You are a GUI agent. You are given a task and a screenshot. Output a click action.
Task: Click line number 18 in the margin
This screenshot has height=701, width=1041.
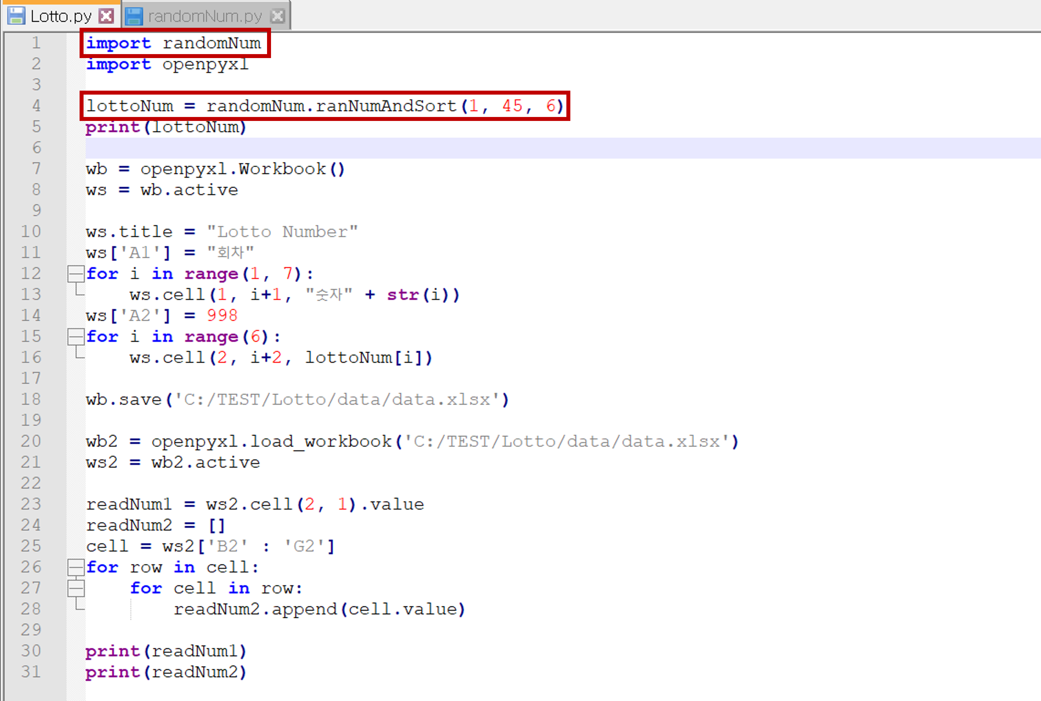[x=31, y=399]
